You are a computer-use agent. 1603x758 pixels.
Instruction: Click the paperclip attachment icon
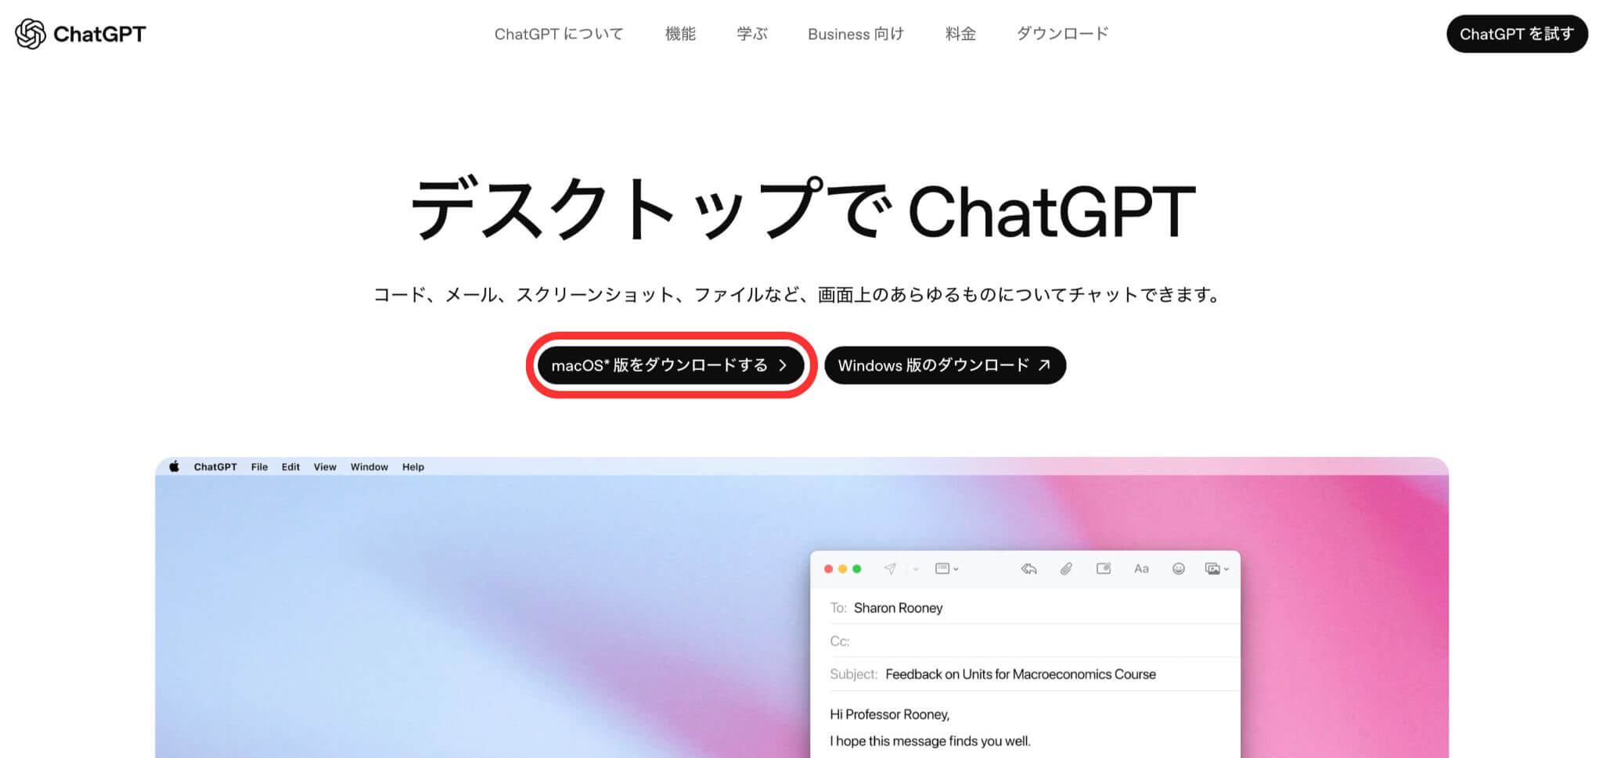tap(1066, 569)
